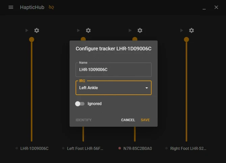Click the status dot beside Right Foot
This screenshot has height=163, width=226.
click(167, 148)
